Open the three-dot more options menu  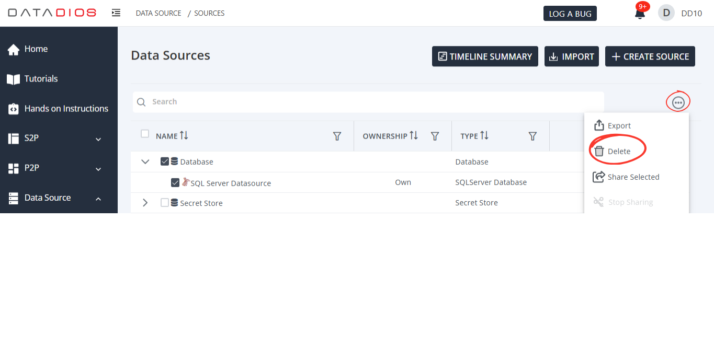[x=678, y=103]
